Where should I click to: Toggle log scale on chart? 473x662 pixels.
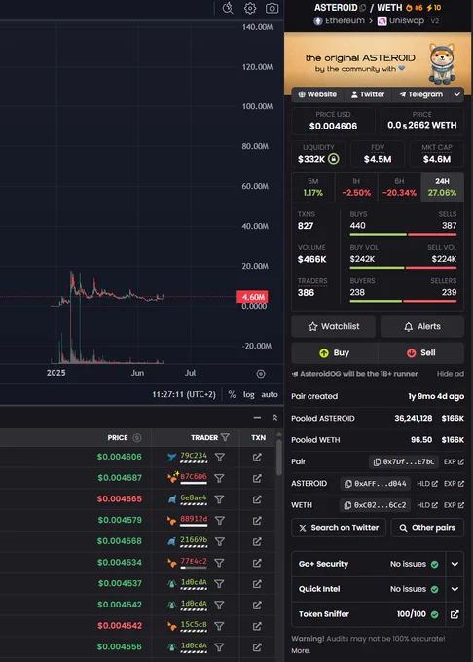pos(248,394)
